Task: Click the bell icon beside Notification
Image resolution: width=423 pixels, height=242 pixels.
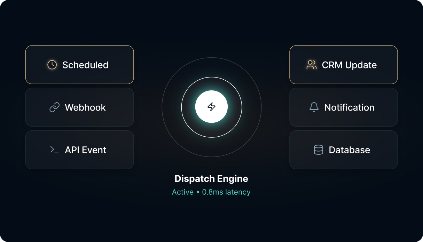Action: tap(314, 107)
